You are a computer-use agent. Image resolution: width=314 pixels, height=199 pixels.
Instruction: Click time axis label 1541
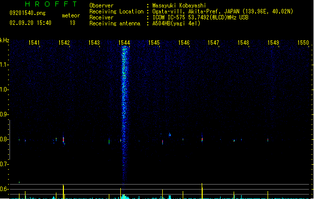pyautogui.click(x=34, y=43)
